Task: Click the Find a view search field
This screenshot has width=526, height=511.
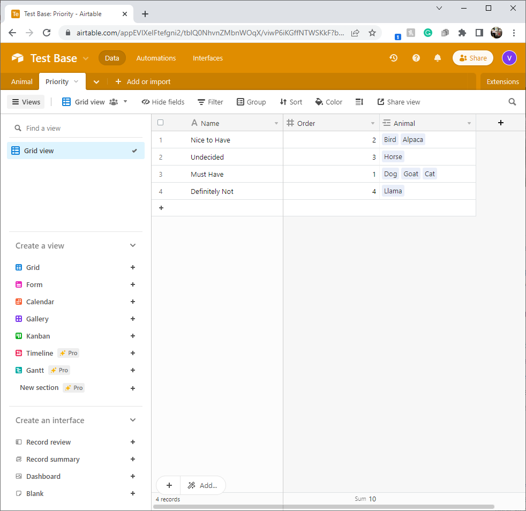Action: tap(76, 128)
